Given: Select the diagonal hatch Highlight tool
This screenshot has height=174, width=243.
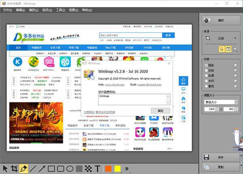Looking at the screenshot, I should 79,169.
